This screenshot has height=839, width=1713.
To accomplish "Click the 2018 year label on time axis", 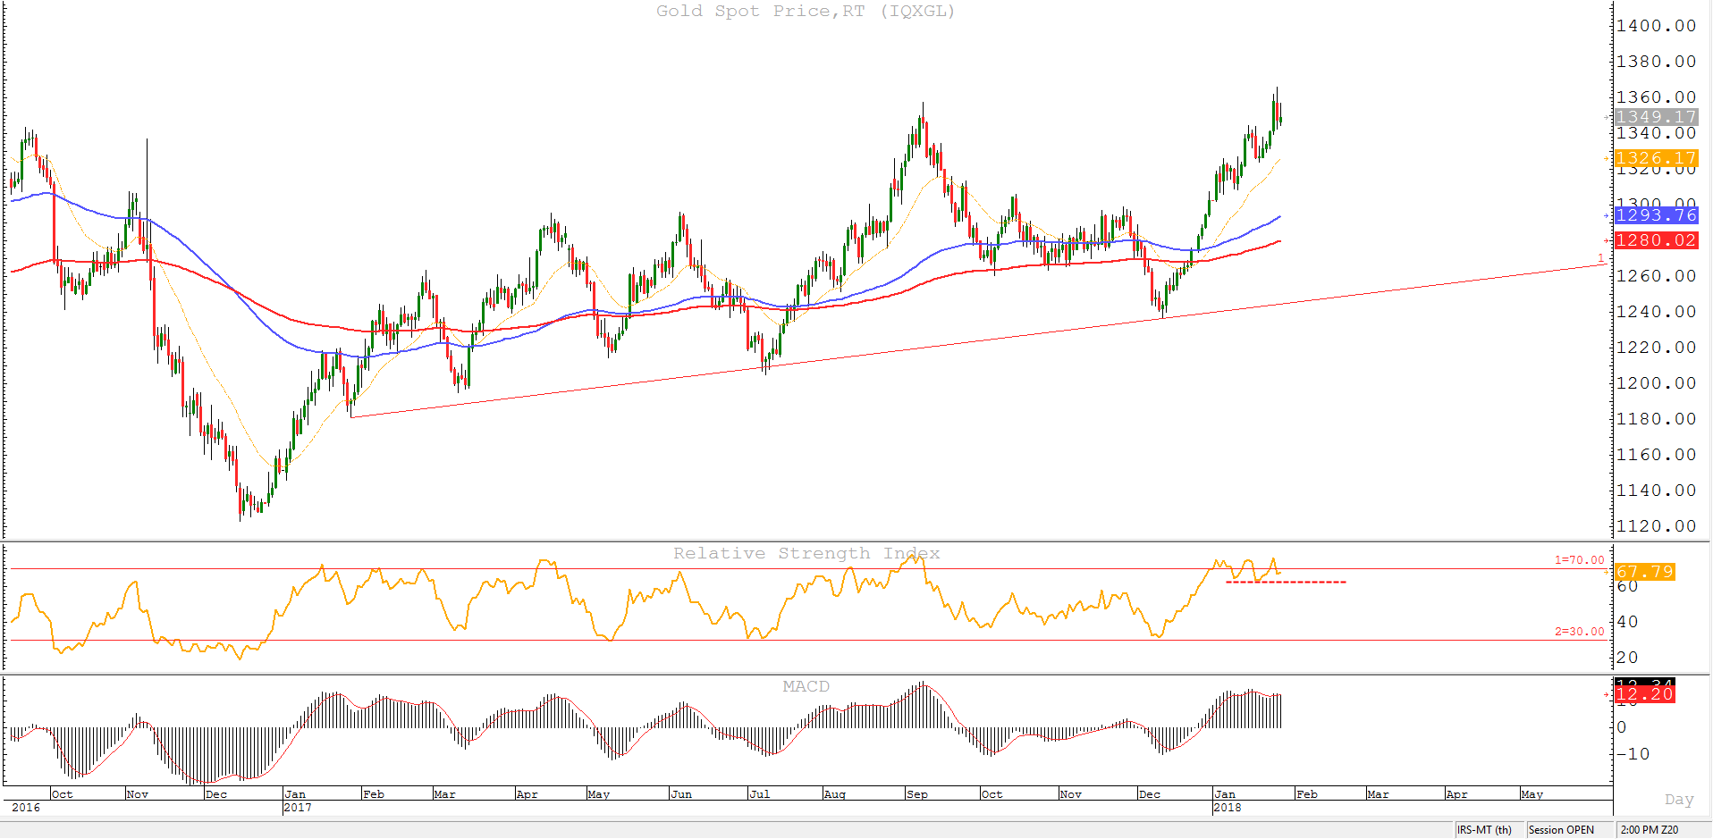I will 1228,808.
